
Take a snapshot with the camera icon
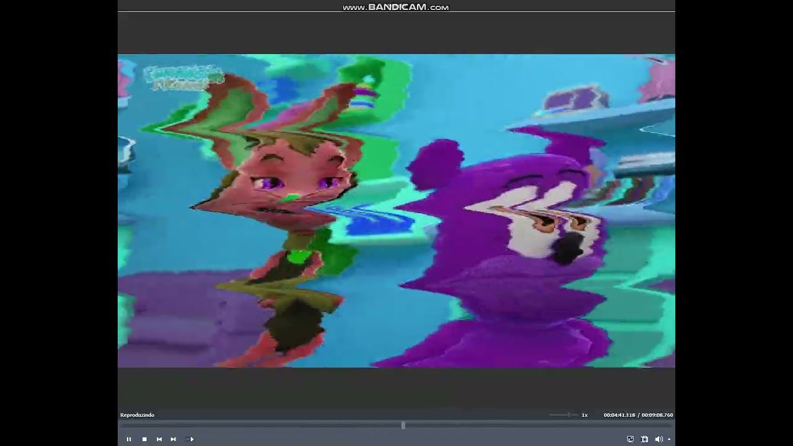tap(644, 439)
